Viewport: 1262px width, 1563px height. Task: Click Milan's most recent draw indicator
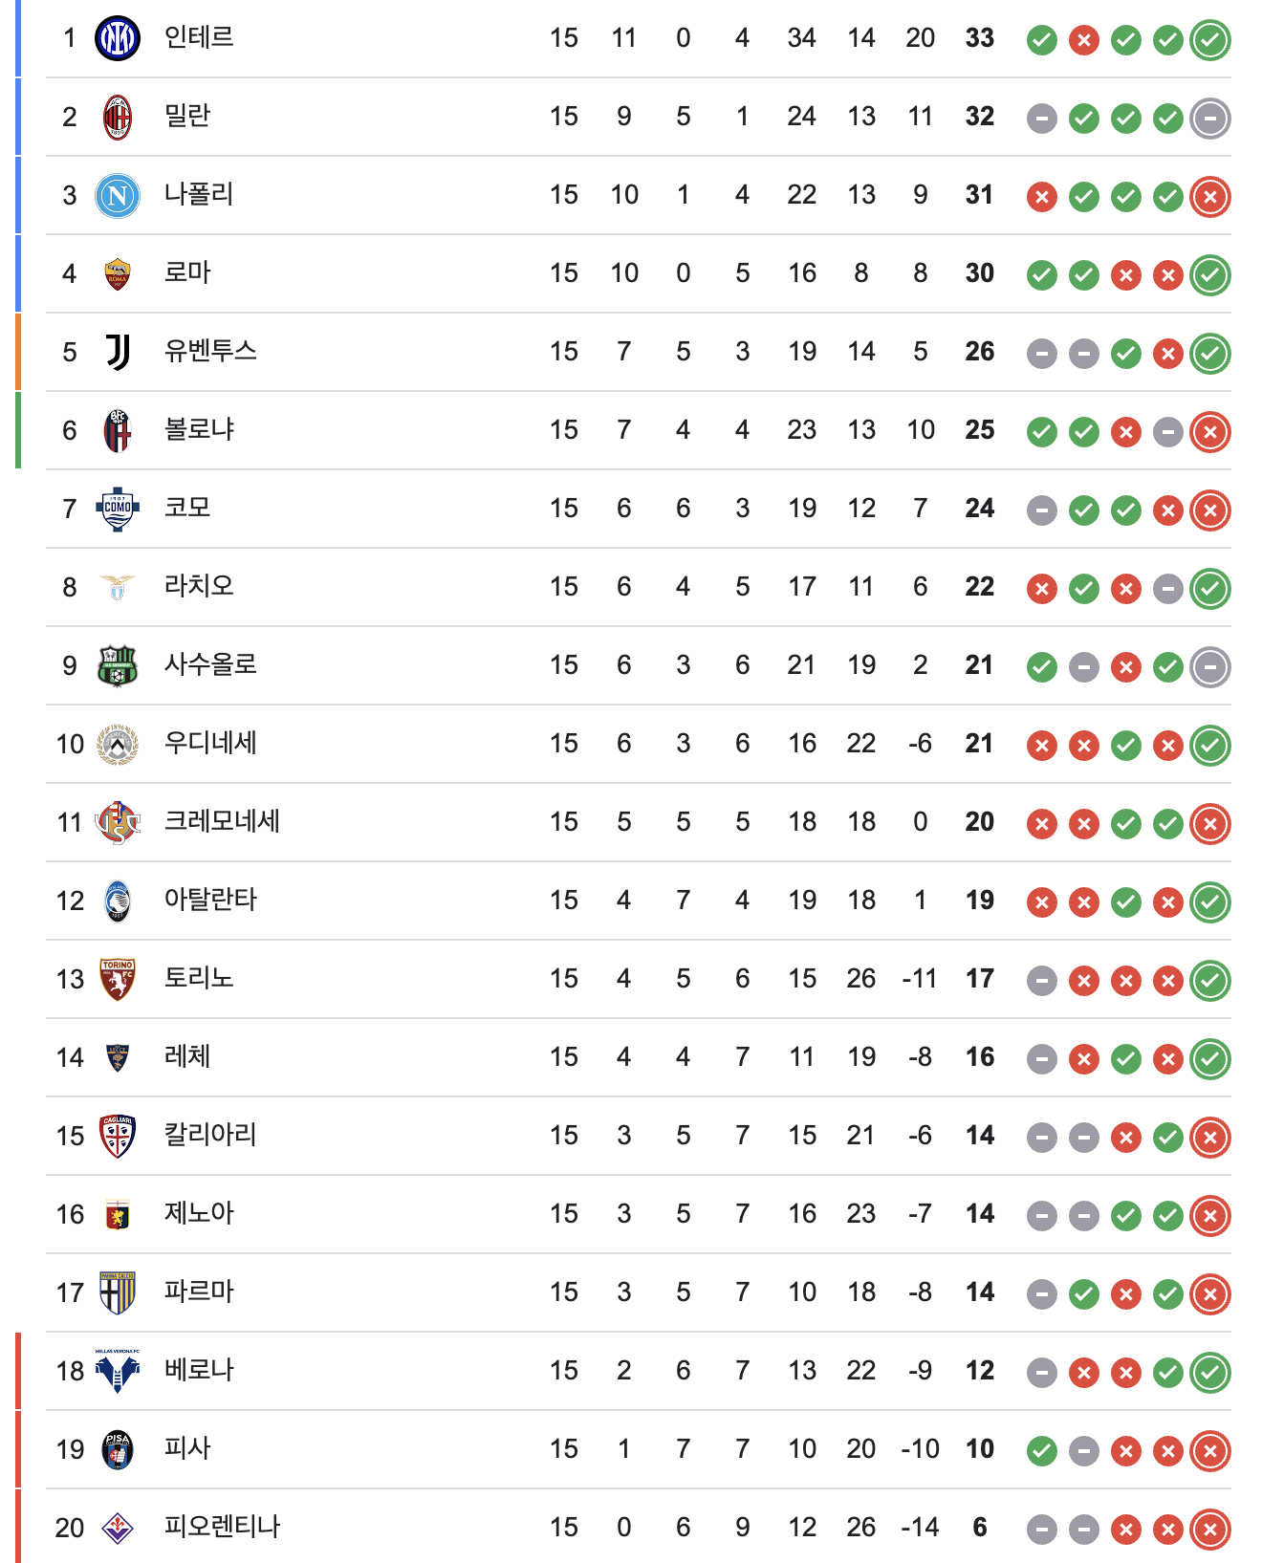tap(1210, 119)
